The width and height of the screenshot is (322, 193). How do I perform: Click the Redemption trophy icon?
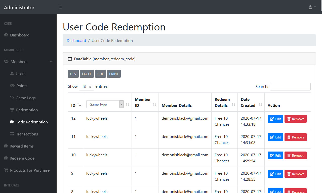click(12, 110)
